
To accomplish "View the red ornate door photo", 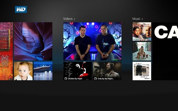I will click(6, 51).
